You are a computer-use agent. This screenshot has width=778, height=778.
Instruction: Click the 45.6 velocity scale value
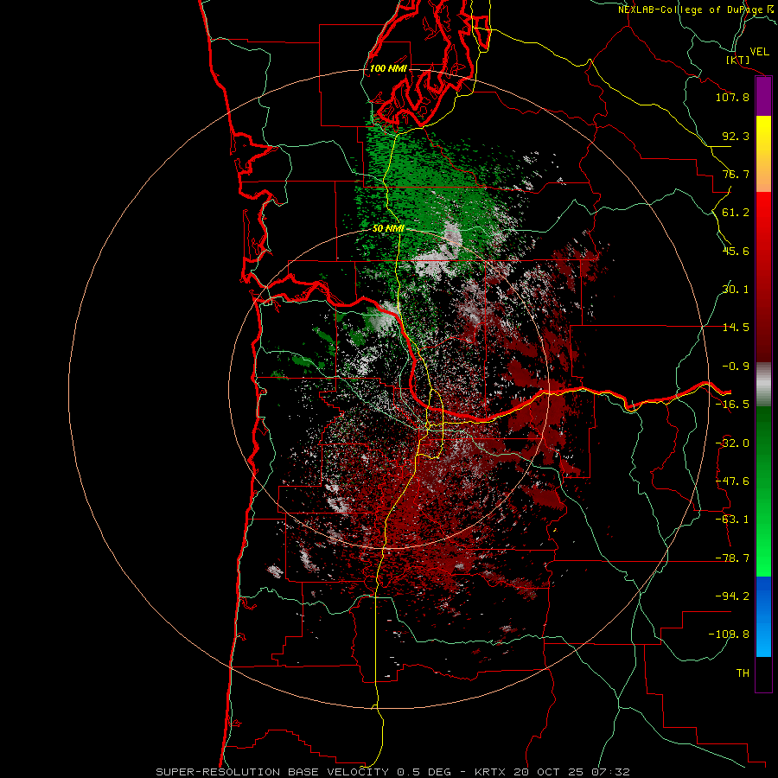coord(736,251)
